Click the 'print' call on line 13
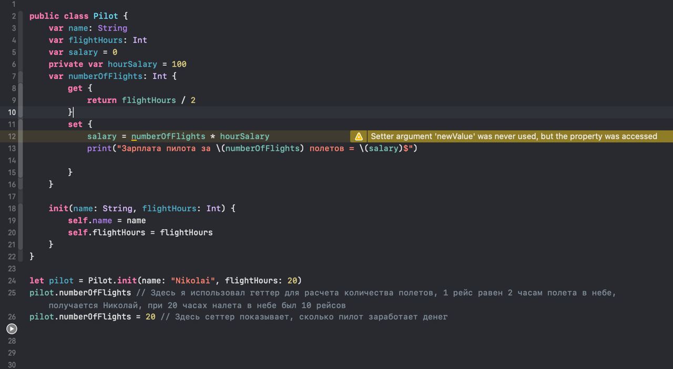673x369 pixels. 99,148
